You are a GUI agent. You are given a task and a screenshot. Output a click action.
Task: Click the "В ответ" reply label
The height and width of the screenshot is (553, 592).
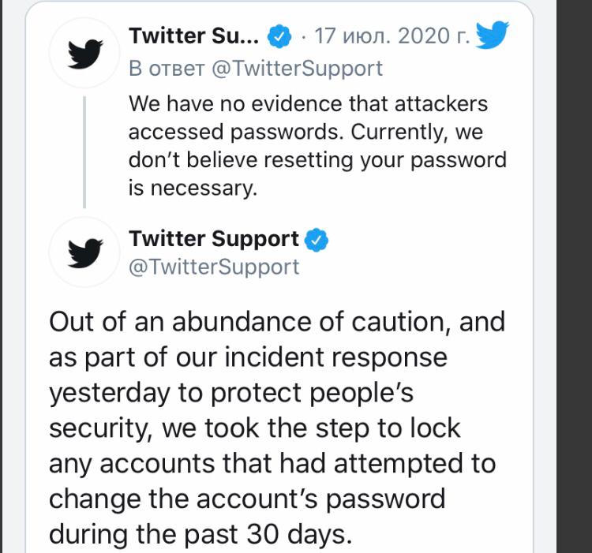click(167, 69)
